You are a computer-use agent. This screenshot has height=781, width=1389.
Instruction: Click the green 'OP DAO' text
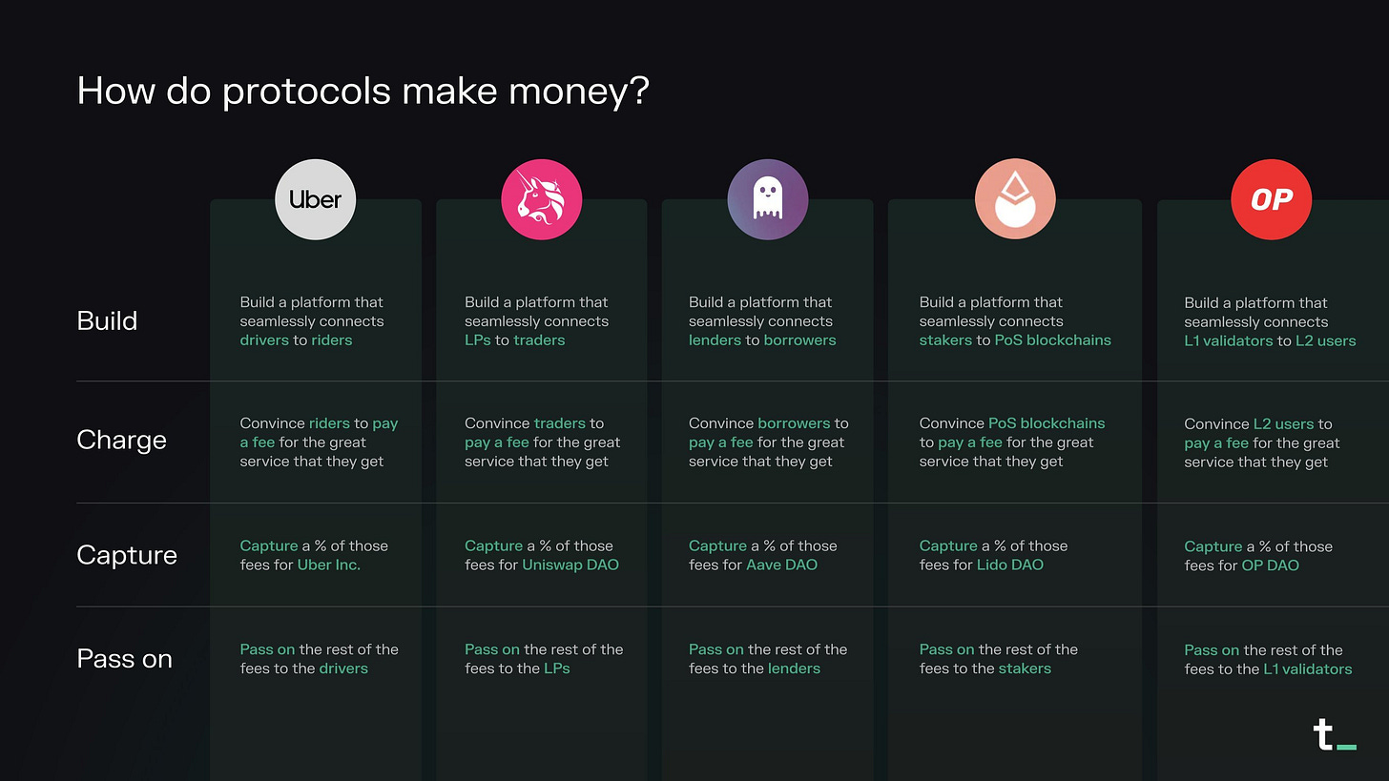click(1270, 565)
